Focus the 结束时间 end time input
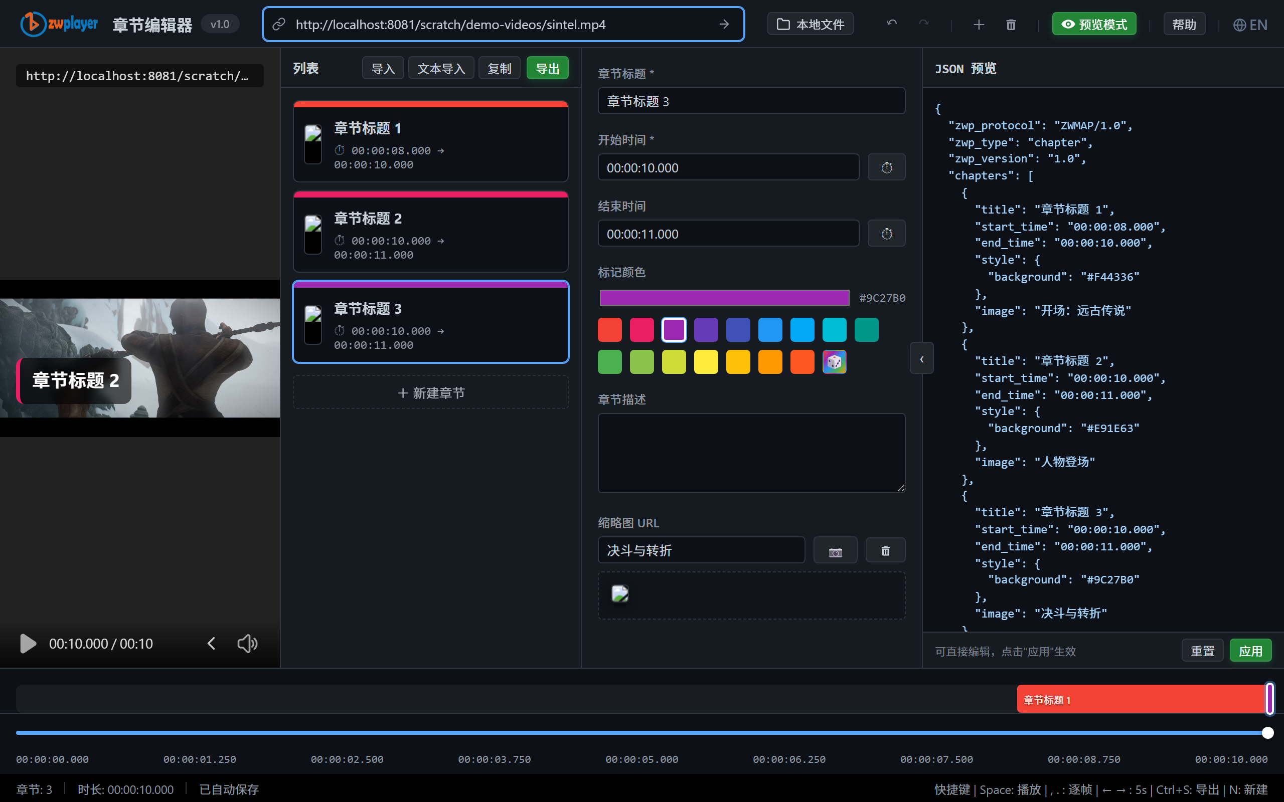 point(728,234)
